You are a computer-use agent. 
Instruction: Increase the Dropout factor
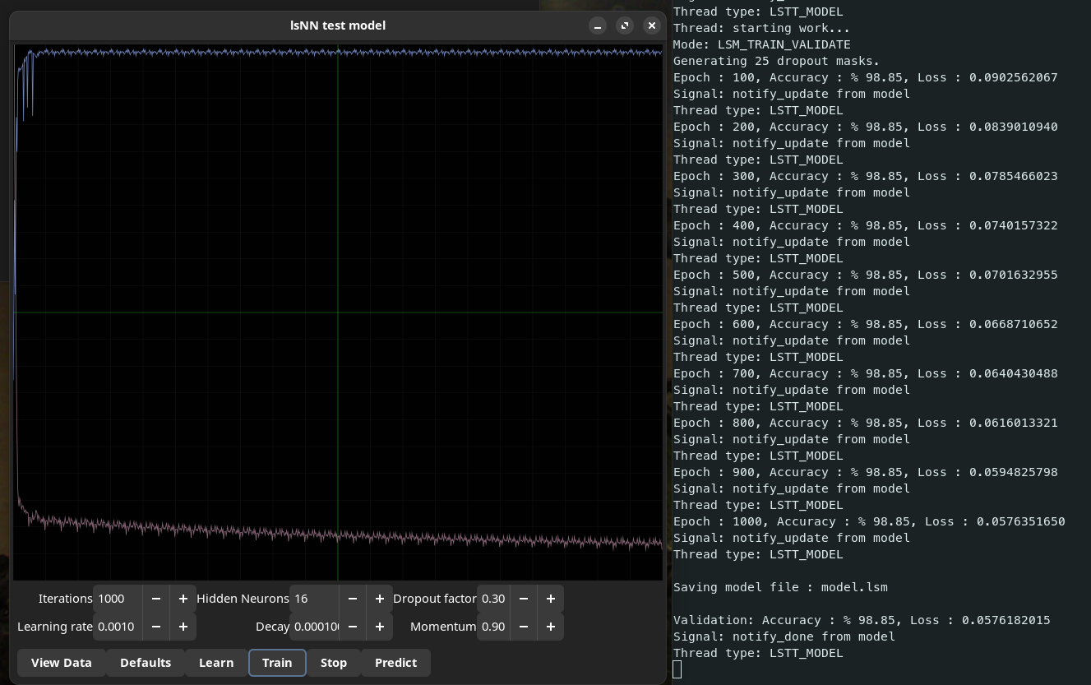coord(550,598)
